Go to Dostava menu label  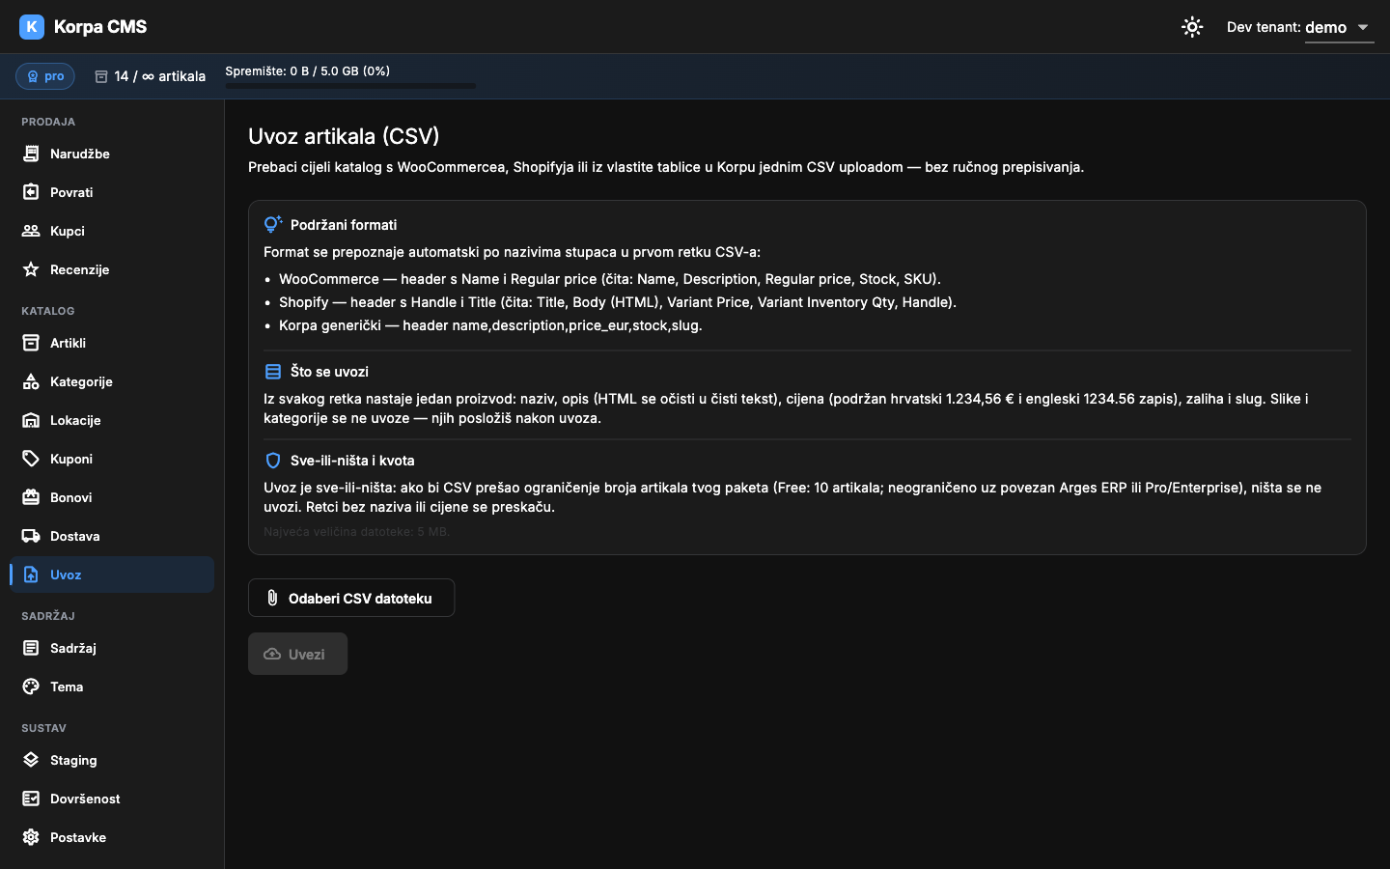(75, 536)
